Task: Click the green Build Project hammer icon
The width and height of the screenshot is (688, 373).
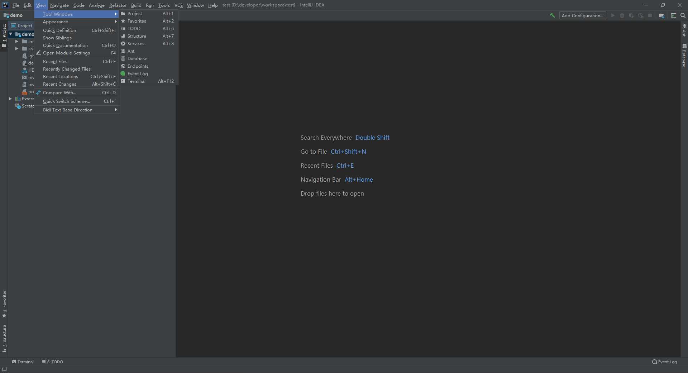Action: 552,15
